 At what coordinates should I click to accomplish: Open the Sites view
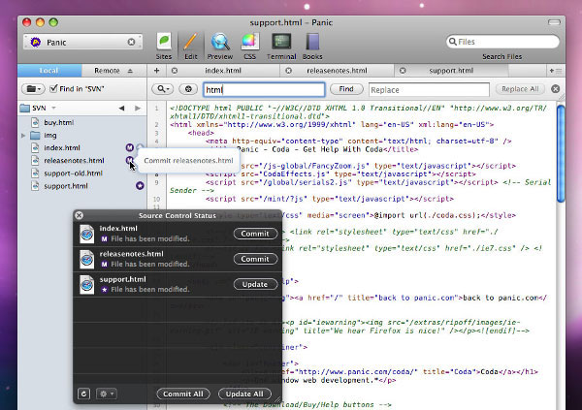(164, 46)
